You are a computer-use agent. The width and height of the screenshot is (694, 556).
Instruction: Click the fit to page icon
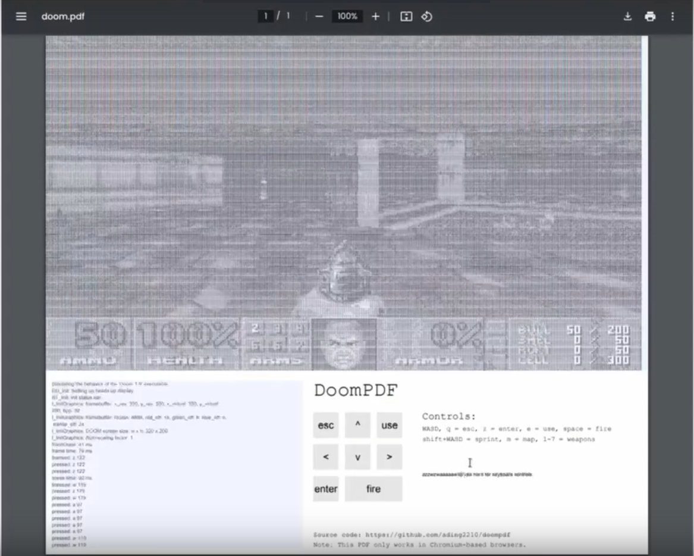tap(406, 17)
